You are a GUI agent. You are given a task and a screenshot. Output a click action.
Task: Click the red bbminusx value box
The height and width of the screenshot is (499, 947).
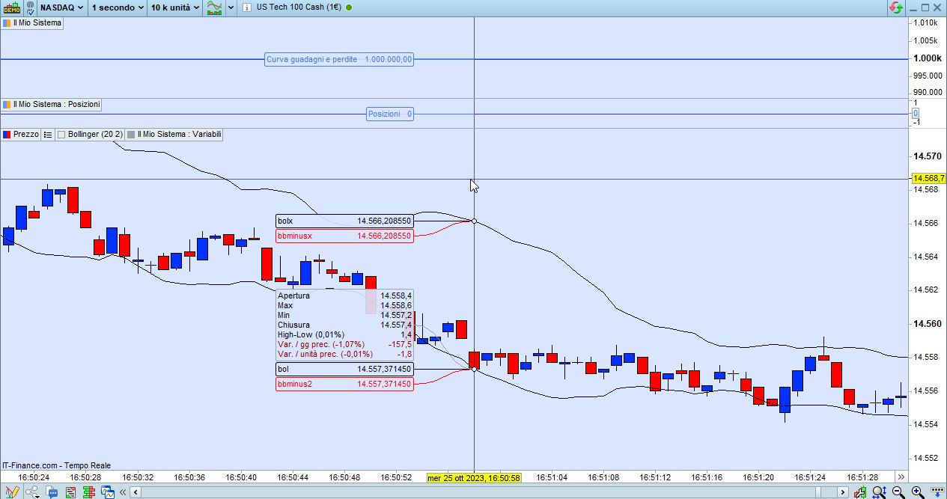344,236
